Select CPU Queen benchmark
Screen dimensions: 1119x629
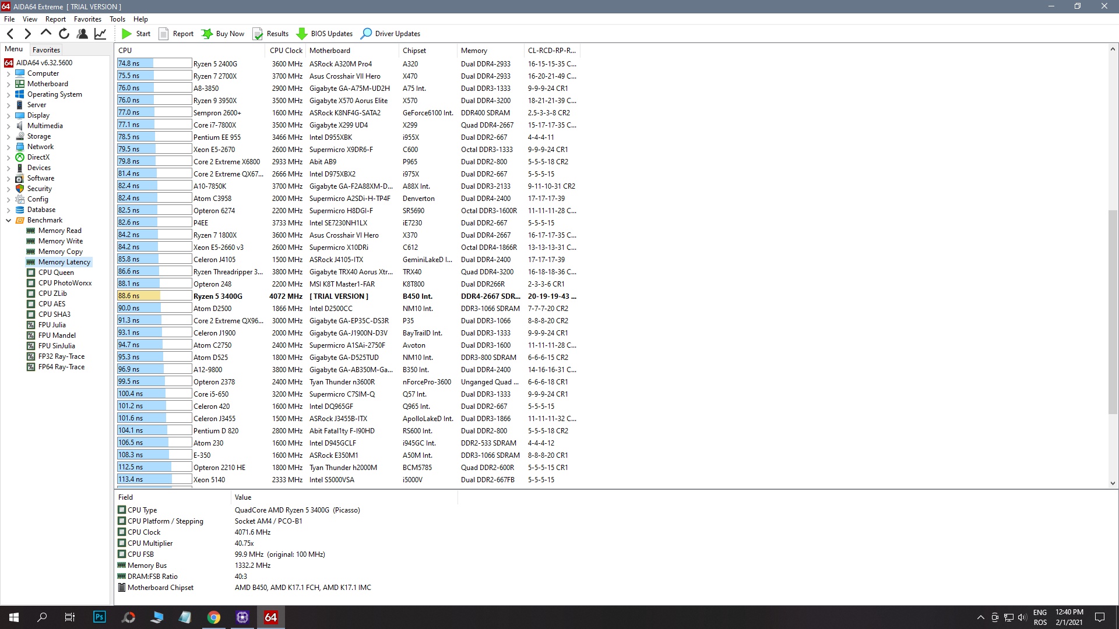coord(56,273)
